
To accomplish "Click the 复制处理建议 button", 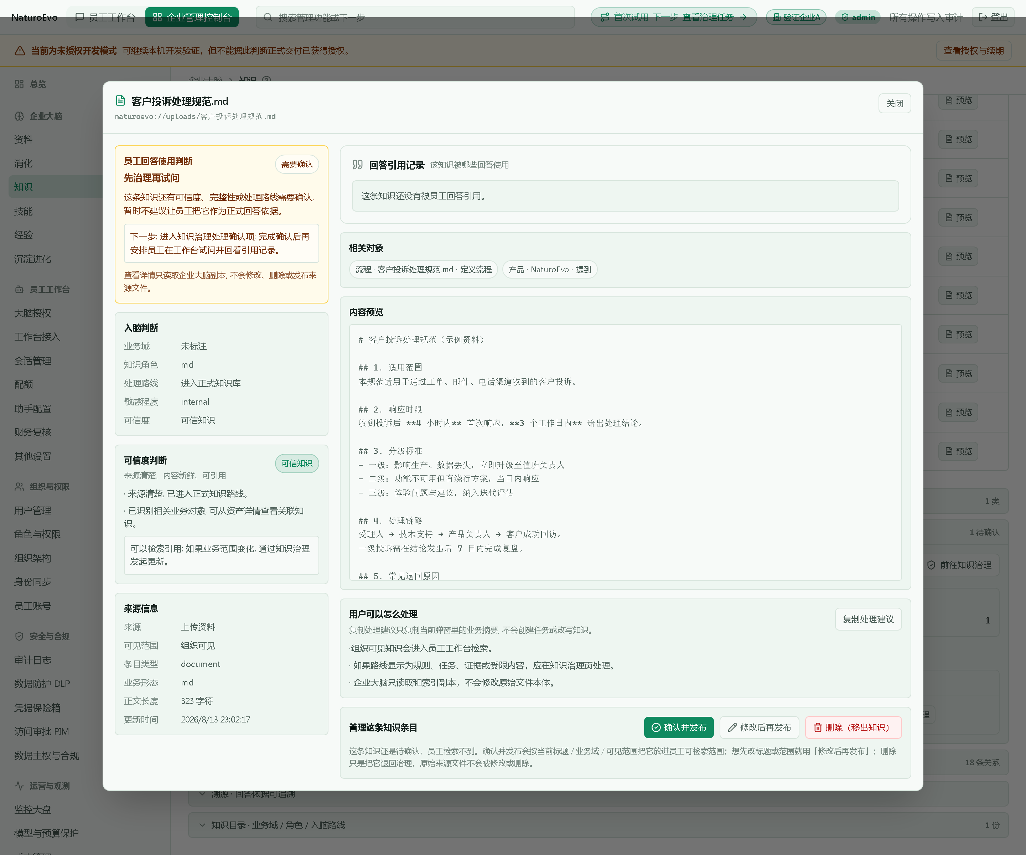I will click(x=868, y=619).
